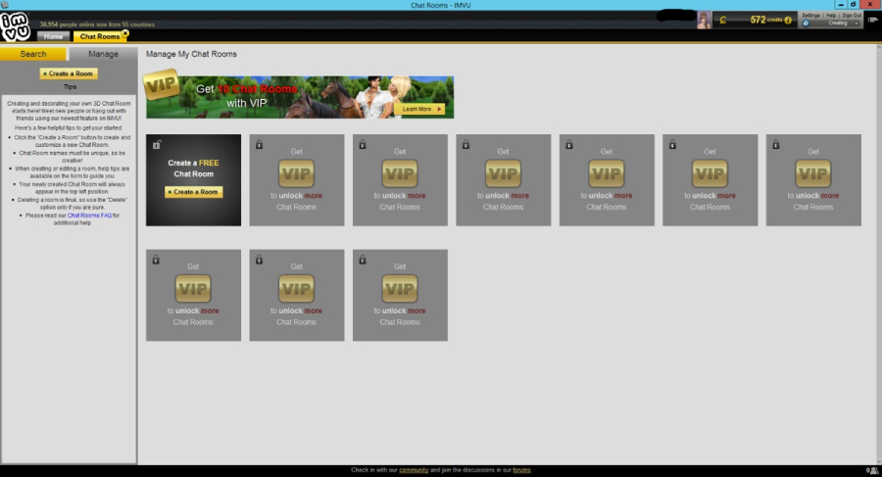
Task: Click the Tips heading in the sidebar
Action: coord(70,86)
